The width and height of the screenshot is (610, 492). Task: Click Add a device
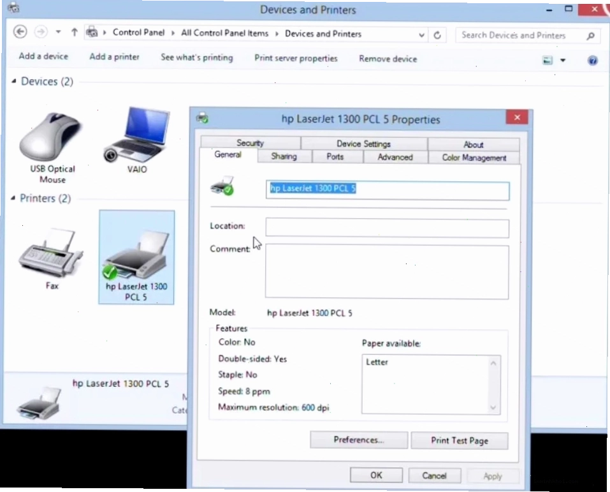click(x=43, y=56)
